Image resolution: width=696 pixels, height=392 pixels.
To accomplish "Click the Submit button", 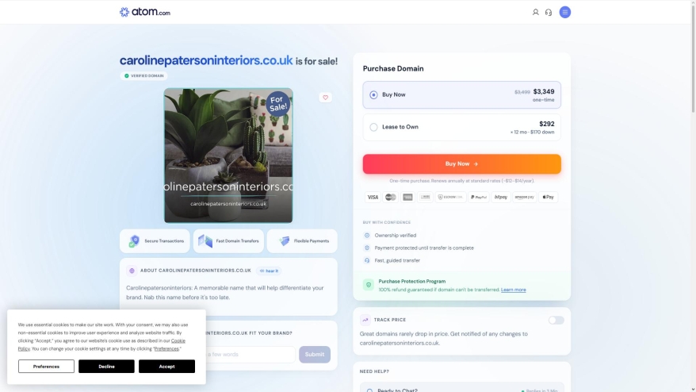I will coord(314,354).
